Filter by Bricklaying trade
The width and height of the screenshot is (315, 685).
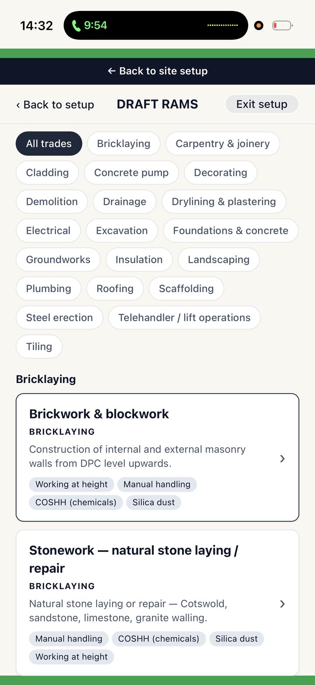pyautogui.click(x=124, y=144)
